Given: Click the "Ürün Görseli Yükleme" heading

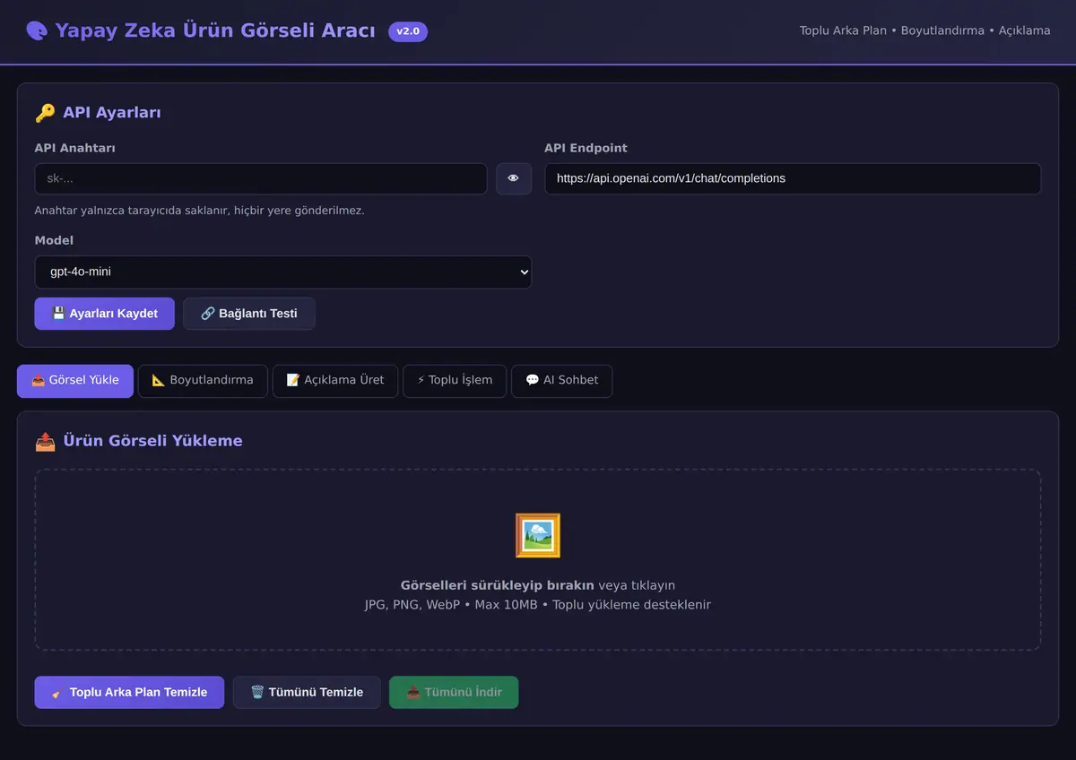Looking at the screenshot, I should pos(152,441).
